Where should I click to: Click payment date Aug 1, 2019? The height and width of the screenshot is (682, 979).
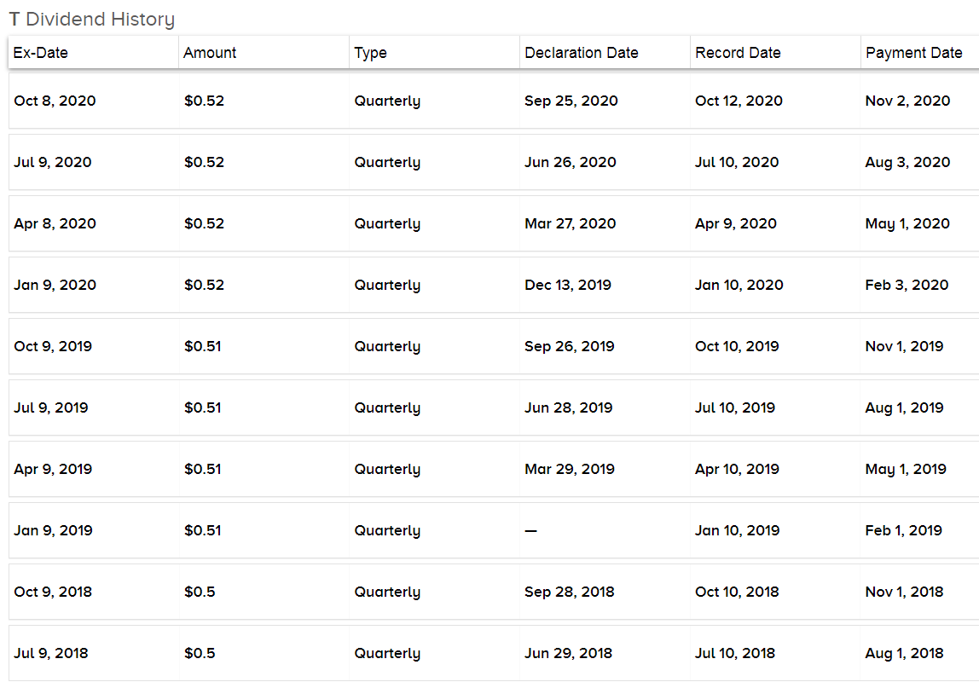coord(904,408)
